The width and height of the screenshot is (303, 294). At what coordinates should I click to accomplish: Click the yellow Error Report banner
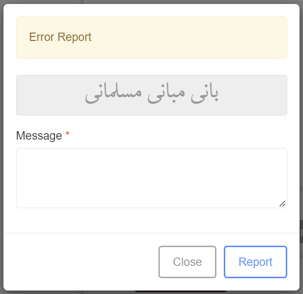(x=151, y=37)
